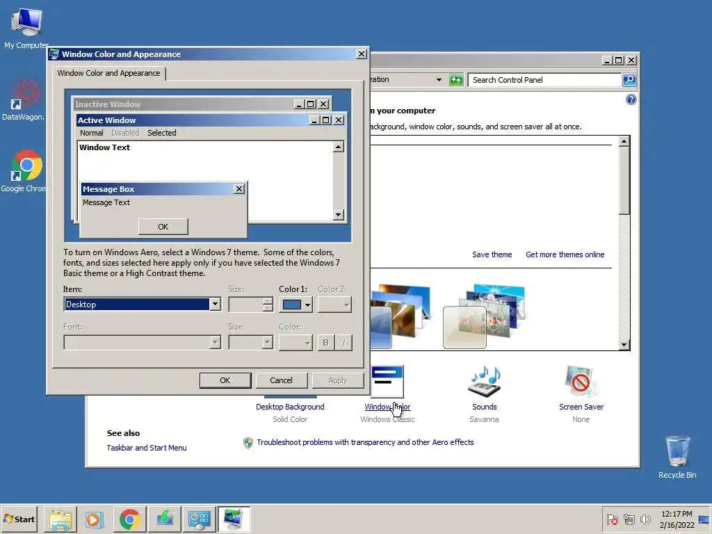The height and width of the screenshot is (534, 712).
Task: Click the Show Desktop icon in tray
Action: coord(704,519)
